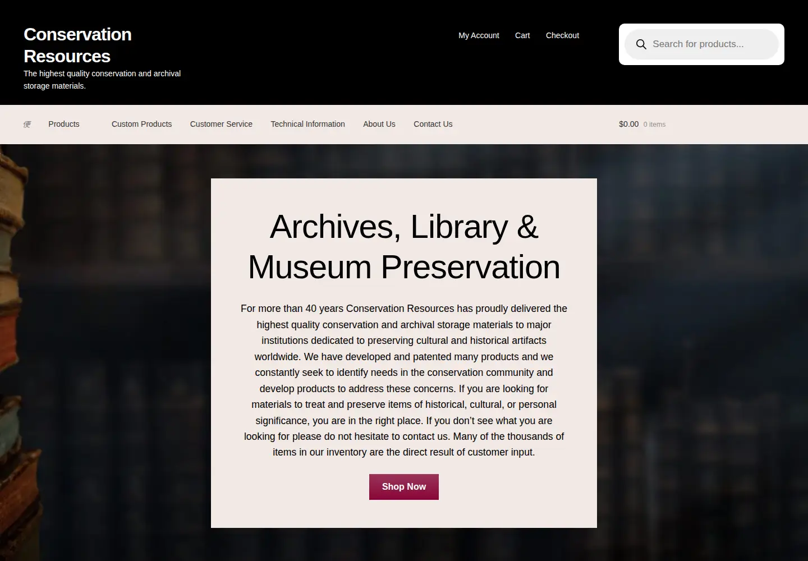The image size is (808, 561).
Task: Proceed to Checkout link
Action: [562, 35]
